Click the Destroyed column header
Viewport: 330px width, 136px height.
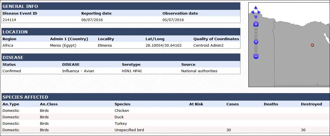pos(311,104)
